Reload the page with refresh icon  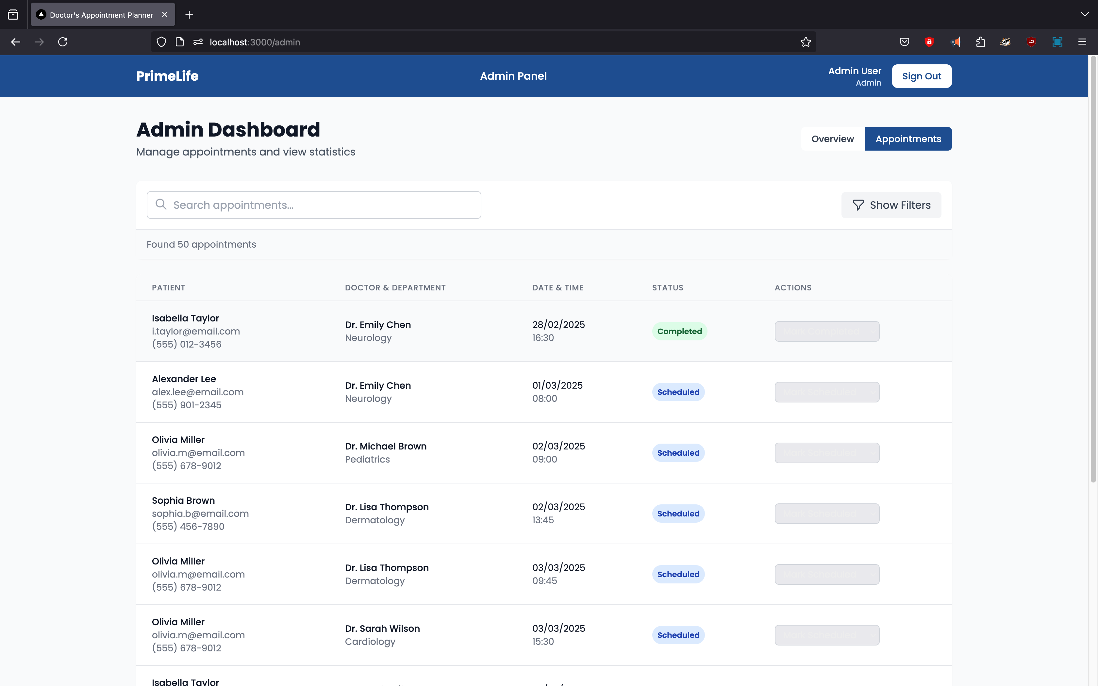[63, 42]
